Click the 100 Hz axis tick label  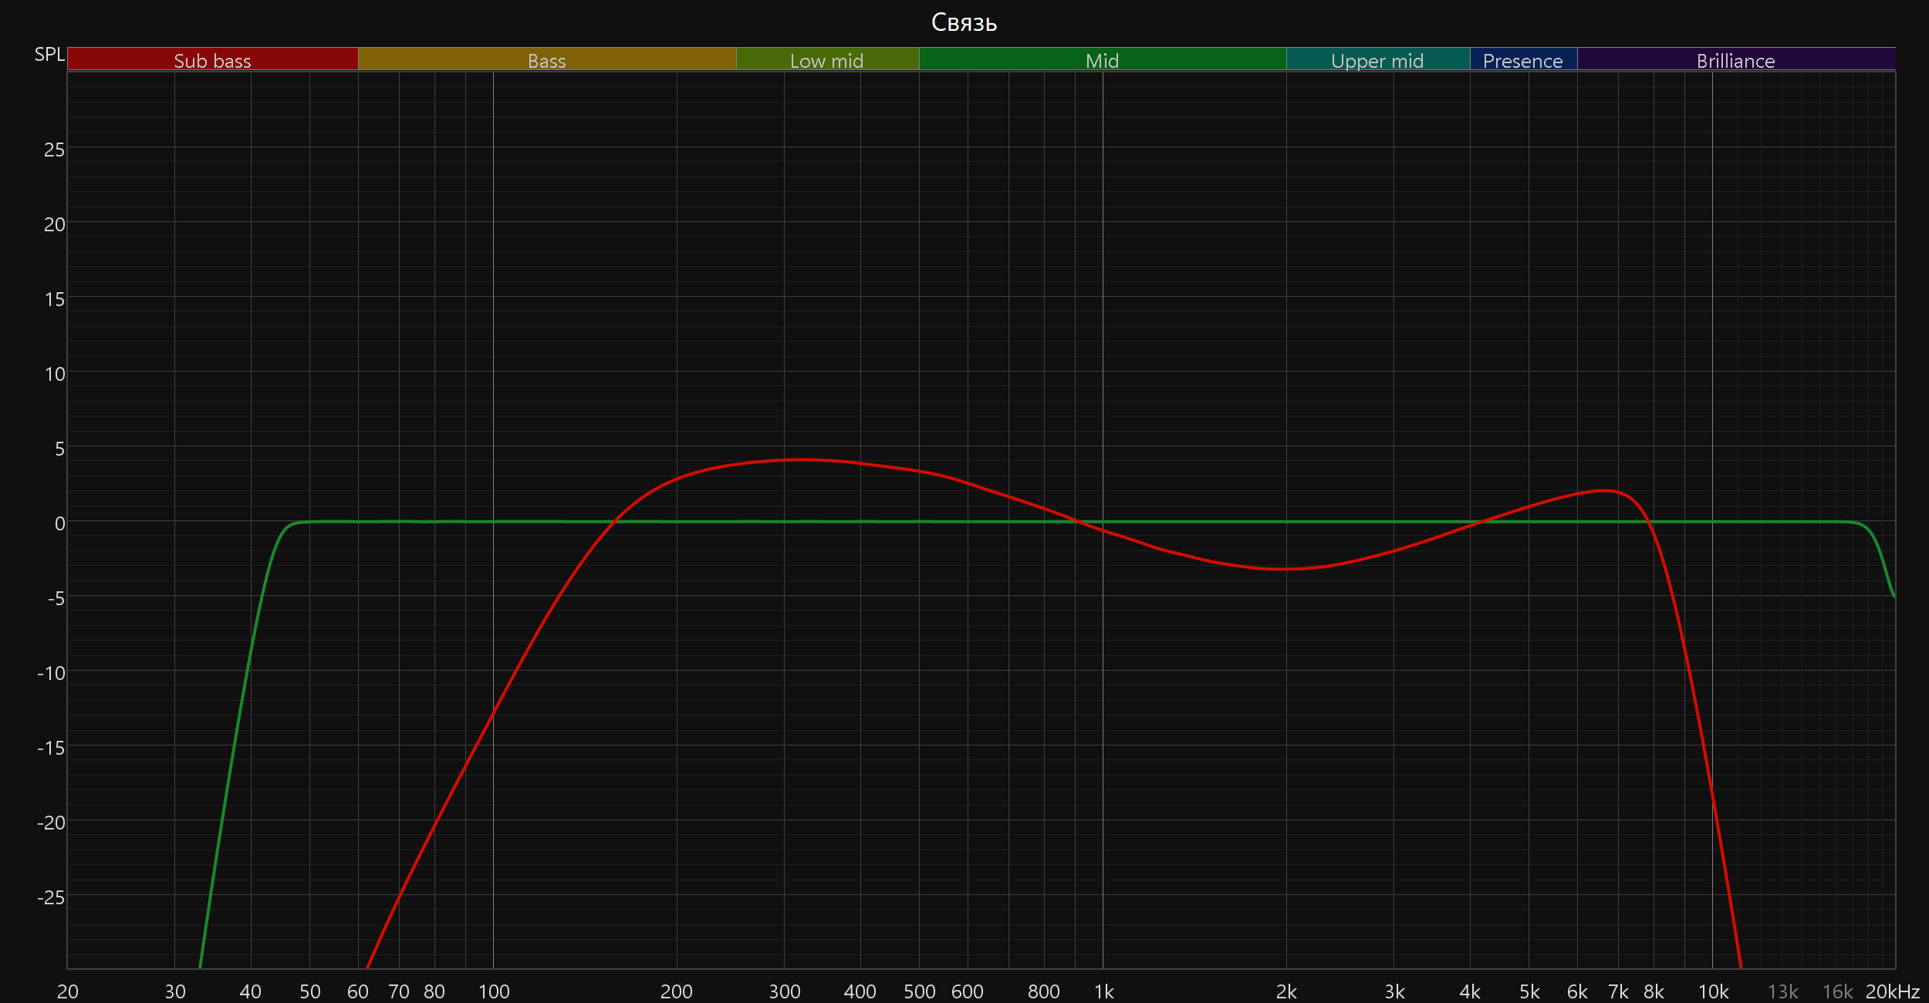(x=494, y=991)
